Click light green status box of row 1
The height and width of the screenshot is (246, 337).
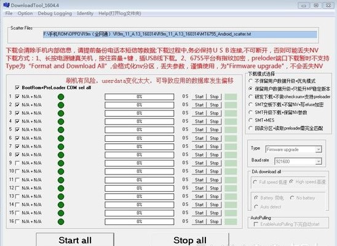[x=231, y=97]
